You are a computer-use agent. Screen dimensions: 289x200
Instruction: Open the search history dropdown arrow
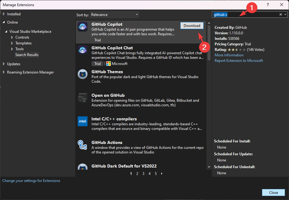pyautogui.click(x=285, y=14)
